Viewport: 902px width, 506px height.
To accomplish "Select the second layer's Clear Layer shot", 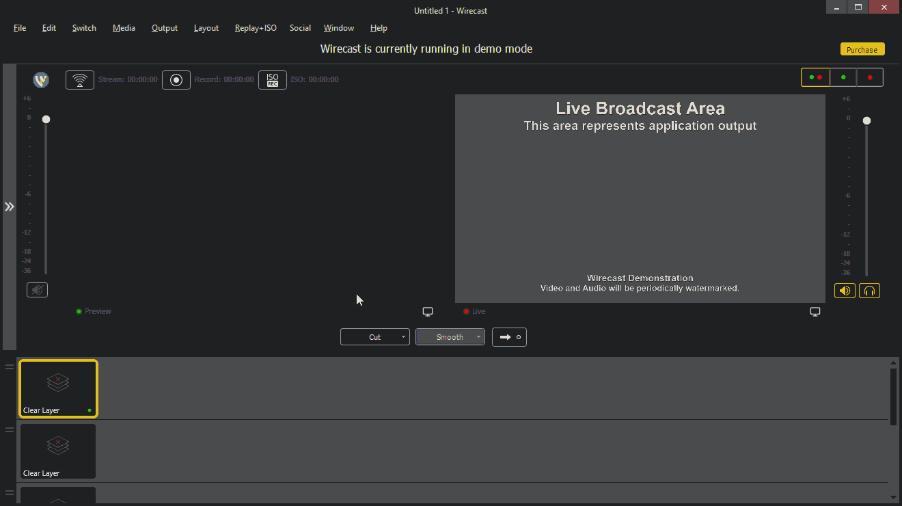I will [58, 451].
